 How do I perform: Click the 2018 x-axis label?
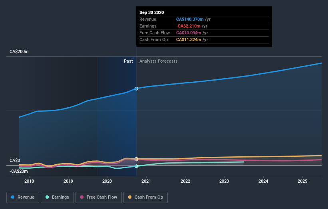pyautogui.click(x=29, y=181)
